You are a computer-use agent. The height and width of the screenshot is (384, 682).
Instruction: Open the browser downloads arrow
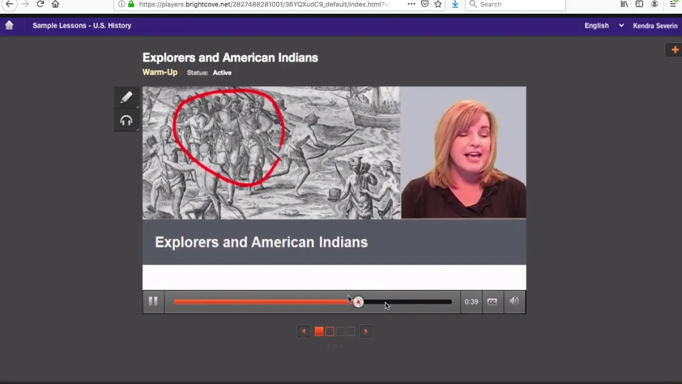(x=455, y=4)
